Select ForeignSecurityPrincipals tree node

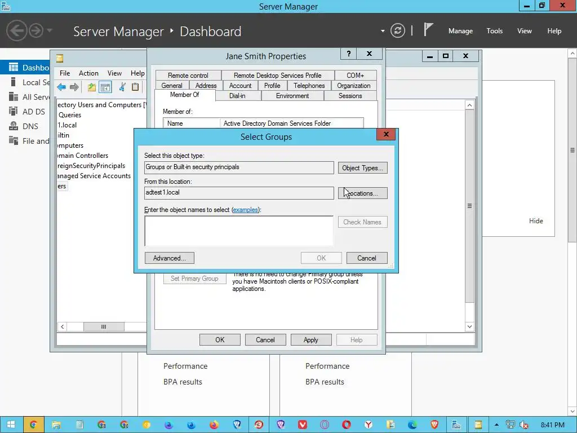[x=91, y=166]
